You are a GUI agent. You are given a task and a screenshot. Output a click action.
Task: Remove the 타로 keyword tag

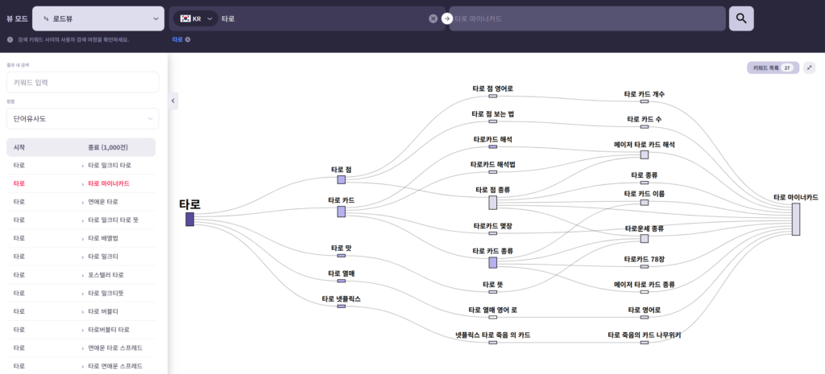pyautogui.click(x=188, y=39)
